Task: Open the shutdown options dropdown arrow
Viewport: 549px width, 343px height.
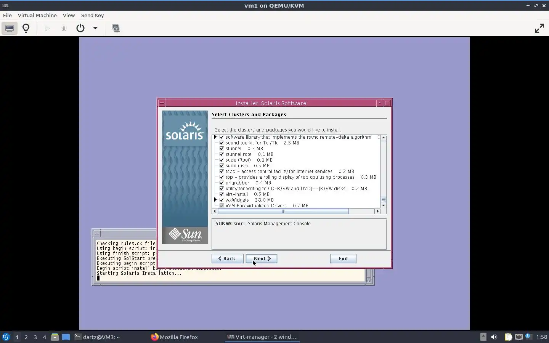Action: point(95,28)
